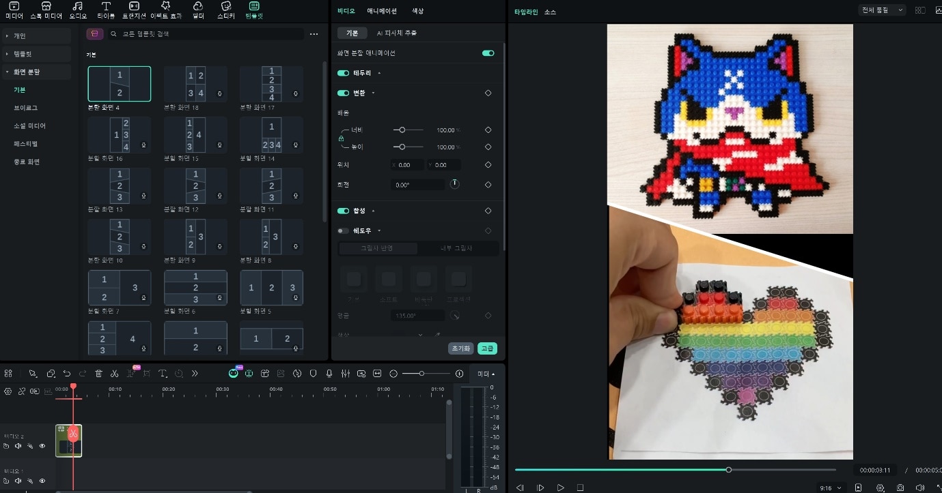Viewport: 942px width, 493px height.
Task: Click the trash delete icon in timeline toolbar
Action: point(98,374)
